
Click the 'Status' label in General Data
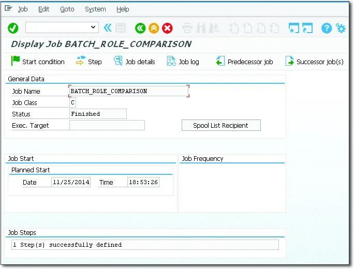click(21, 114)
